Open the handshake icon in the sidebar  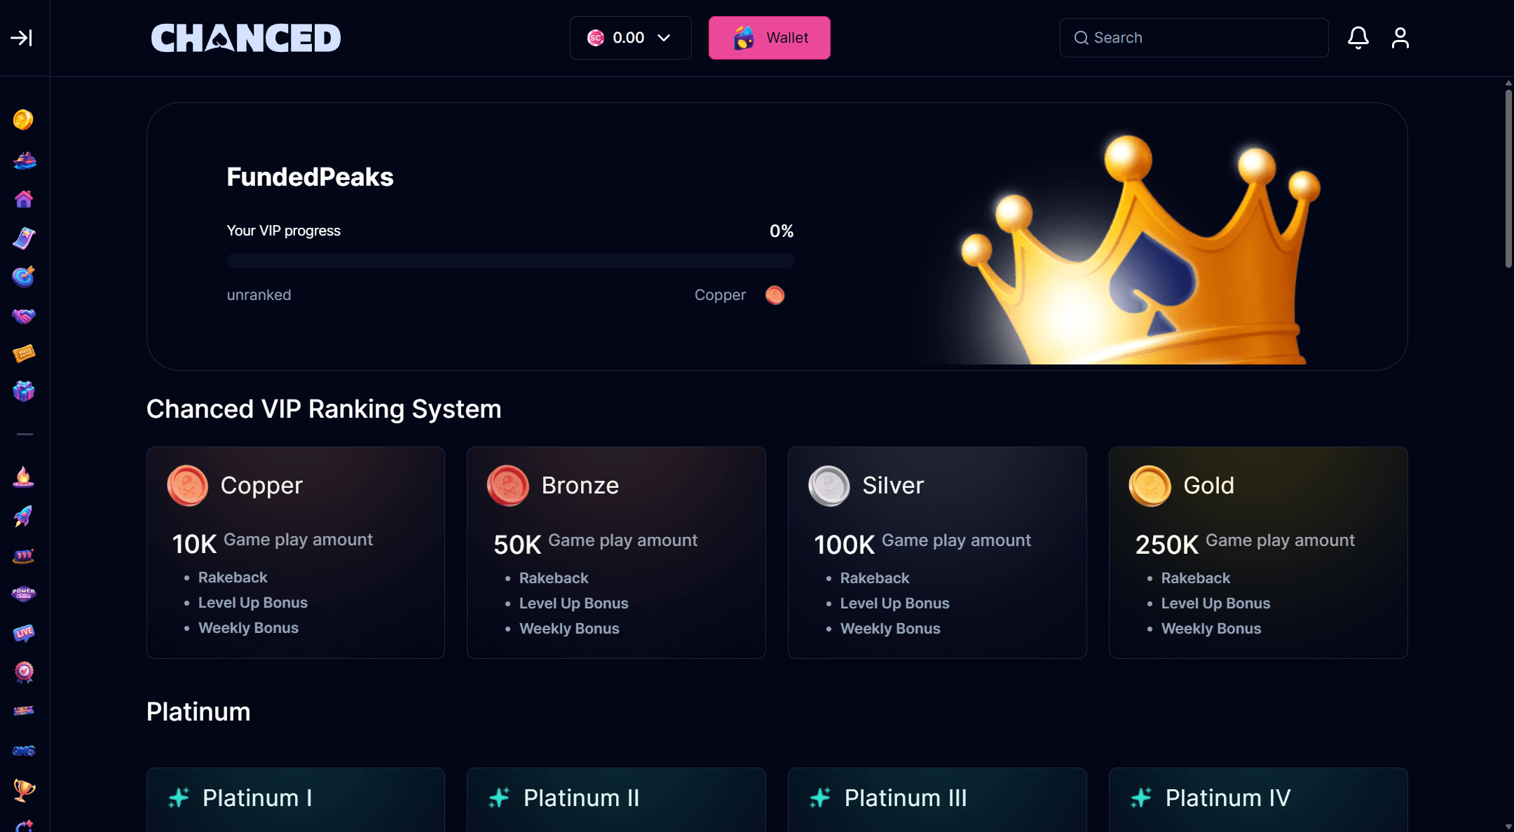point(24,316)
